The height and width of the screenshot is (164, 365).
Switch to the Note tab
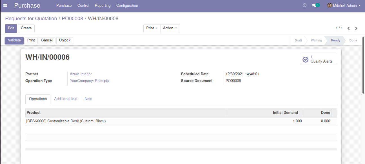[88, 99]
